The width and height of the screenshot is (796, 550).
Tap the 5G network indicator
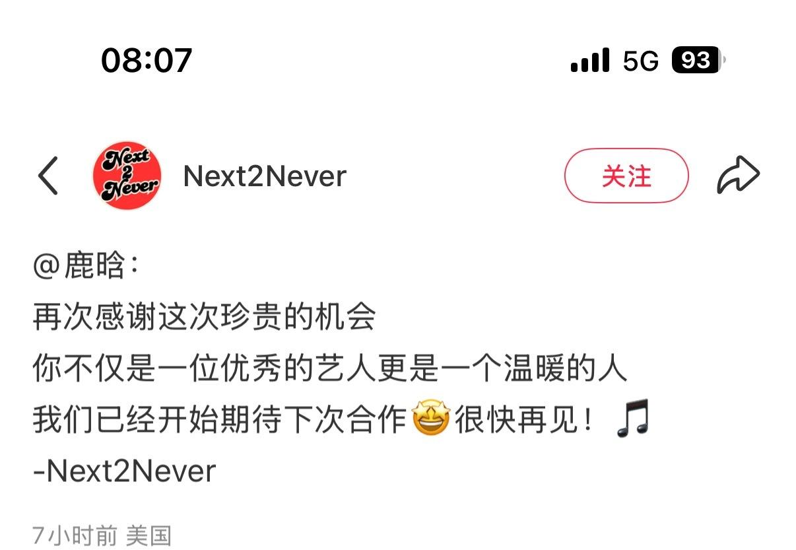click(x=641, y=61)
